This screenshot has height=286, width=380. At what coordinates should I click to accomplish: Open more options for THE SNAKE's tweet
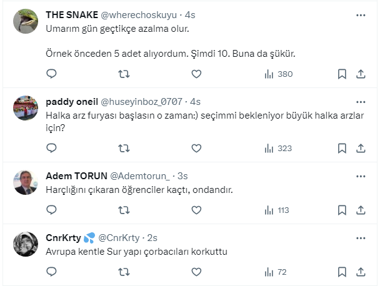(x=361, y=14)
